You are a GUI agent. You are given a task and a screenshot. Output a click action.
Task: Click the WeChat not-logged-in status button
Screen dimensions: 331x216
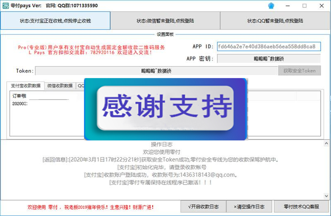[165, 21]
